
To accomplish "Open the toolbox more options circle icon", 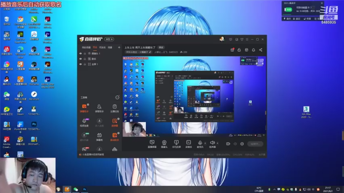I will [117, 97].
